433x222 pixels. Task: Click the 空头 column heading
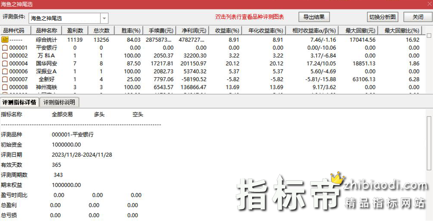138,114
